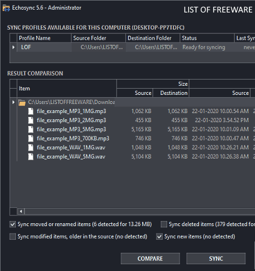The width and height of the screenshot is (255, 271).
Task: Click the Status column header
Action: pos(207,38)
